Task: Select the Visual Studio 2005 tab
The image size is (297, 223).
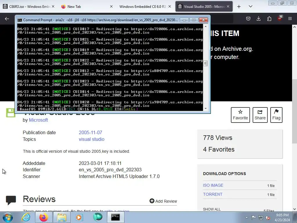Action: (204, 6)
